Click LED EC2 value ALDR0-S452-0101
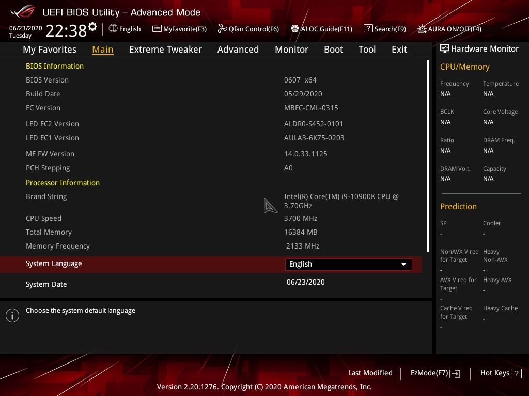Image resolution: width=529 pixels, height=396 pixels. point(314,124)
